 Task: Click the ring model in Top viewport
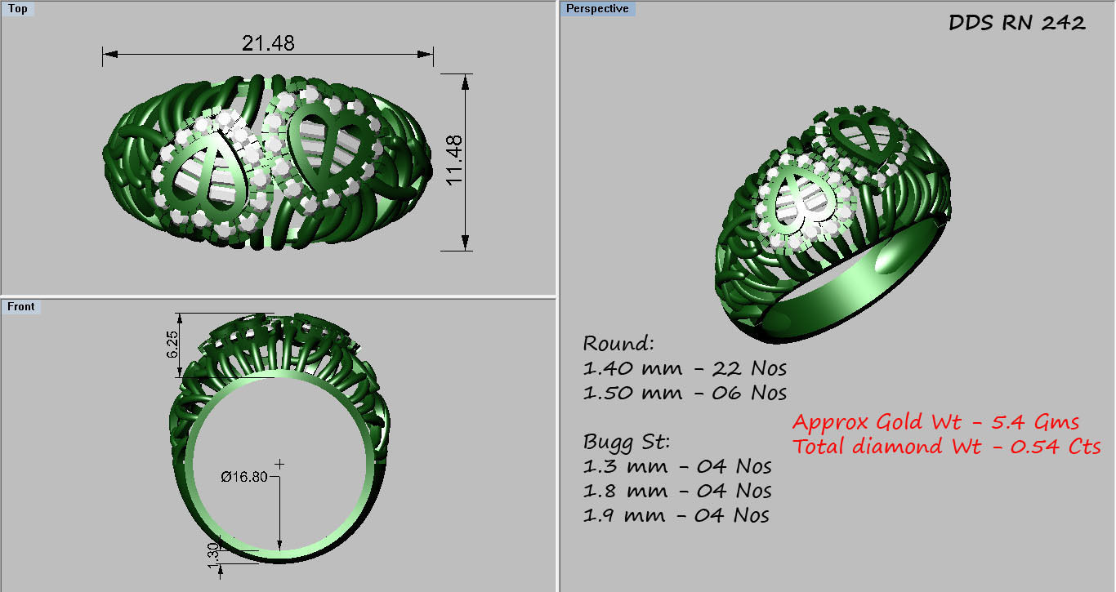tap(268, 162)
